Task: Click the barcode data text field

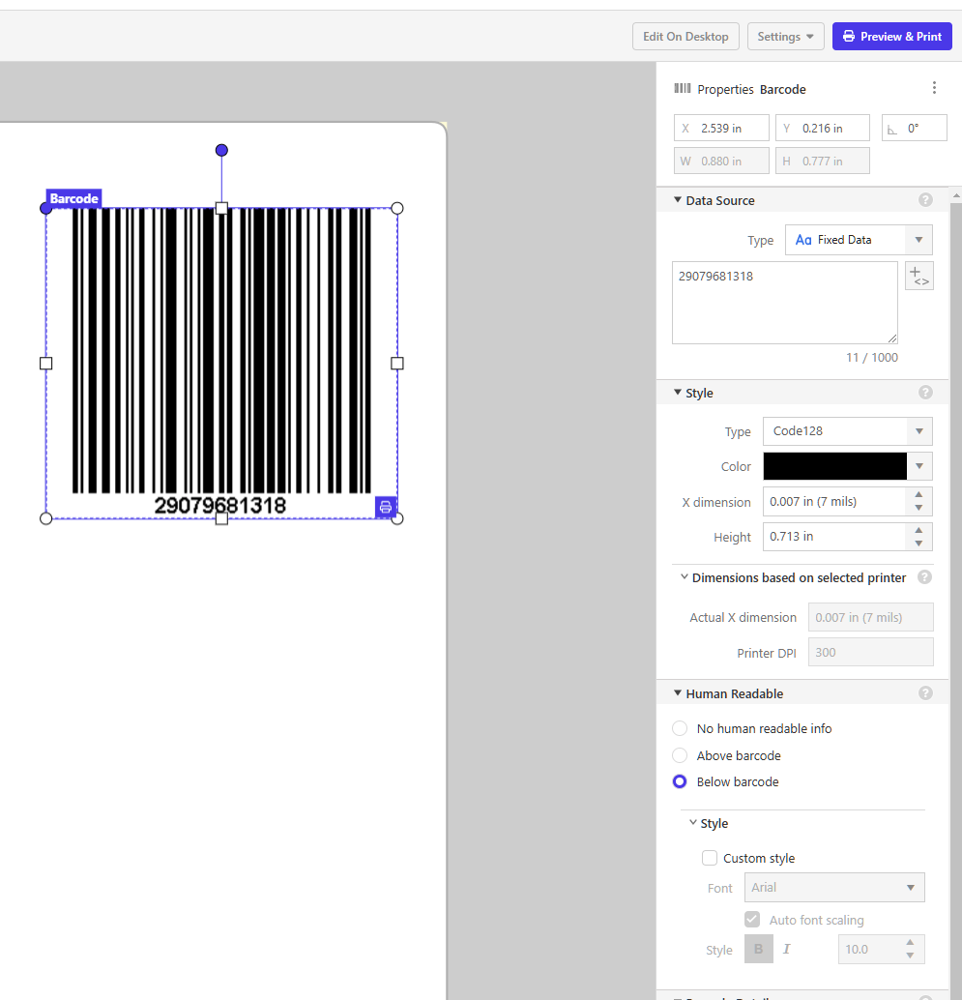Action: click(x=784, y=303)
